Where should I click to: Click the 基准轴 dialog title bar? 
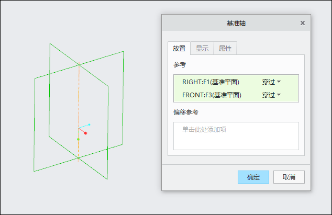coord(236,23)
